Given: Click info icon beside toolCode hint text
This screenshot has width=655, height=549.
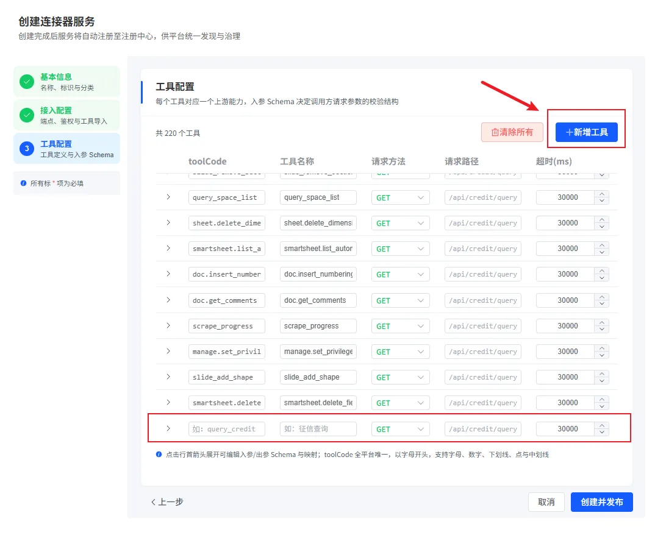Looking at the screenshot, I should 159,454.
